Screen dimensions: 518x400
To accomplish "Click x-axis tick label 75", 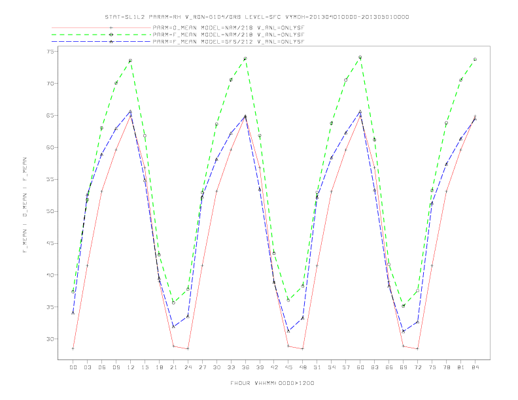I will (x=432, y=367).
